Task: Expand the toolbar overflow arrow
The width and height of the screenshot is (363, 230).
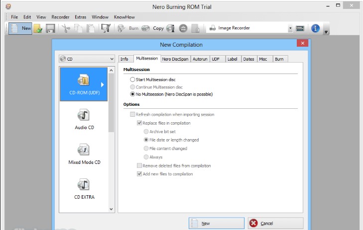Action: [326, 32]
